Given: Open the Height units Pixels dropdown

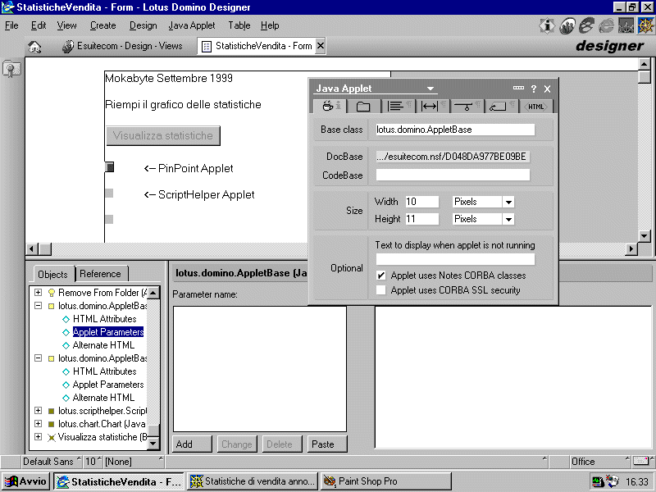Looking at the screenshot, I should coord(508,219).
